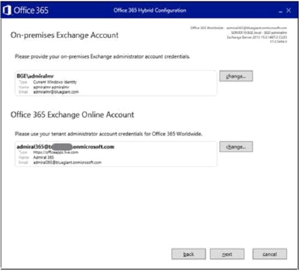Click the Office 365 logo icon

[7, 10]
